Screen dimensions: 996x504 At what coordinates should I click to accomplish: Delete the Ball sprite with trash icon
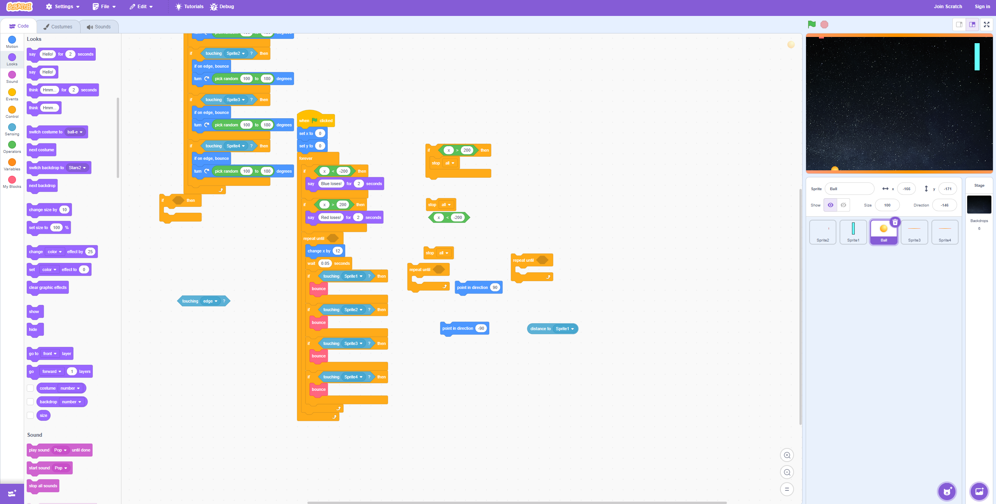895,222
